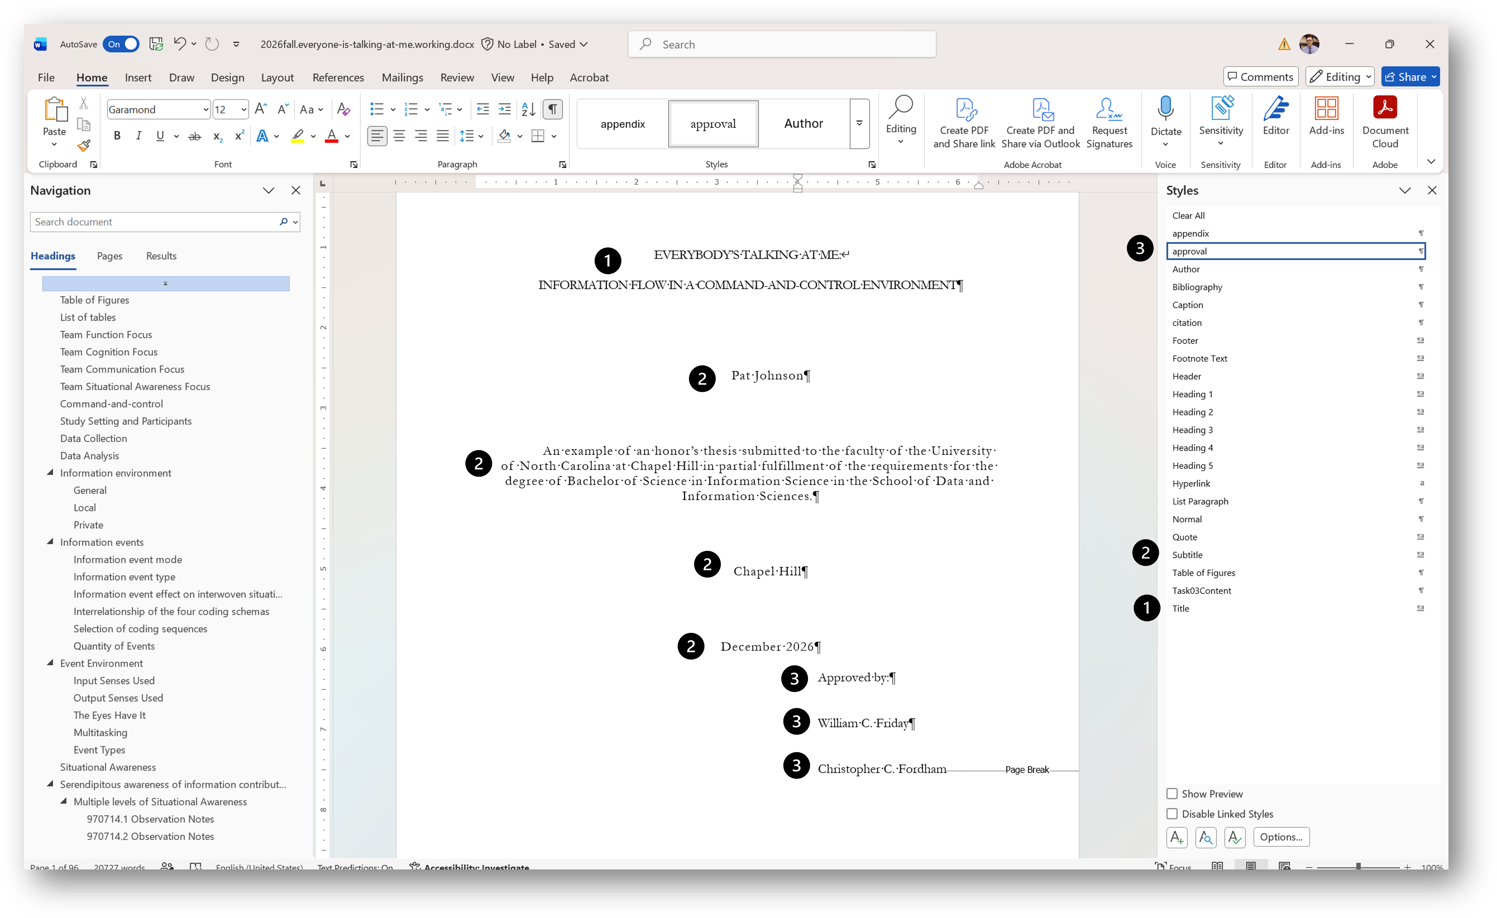
Task: Click the New Style button in Styles pane
Action: pos(1177,837)
